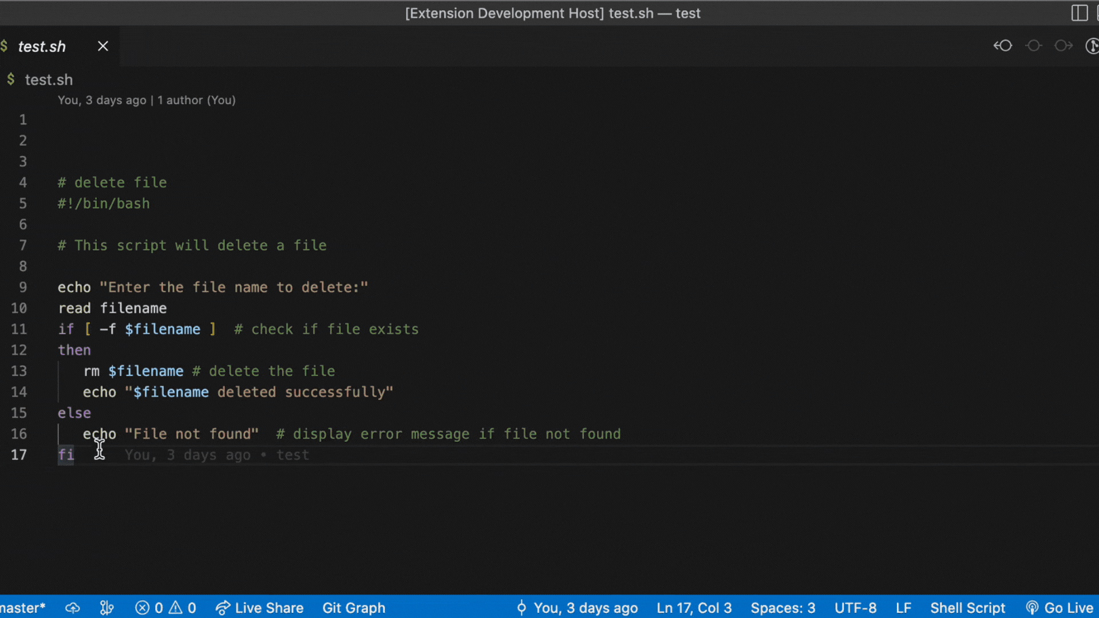
Task: Click the middle GitLens revision circle icon
Action: click(x=1034, y=46)
